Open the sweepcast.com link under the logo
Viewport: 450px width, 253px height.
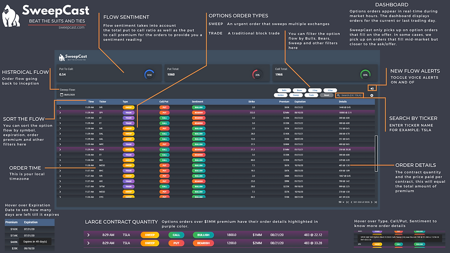(72, 27)
